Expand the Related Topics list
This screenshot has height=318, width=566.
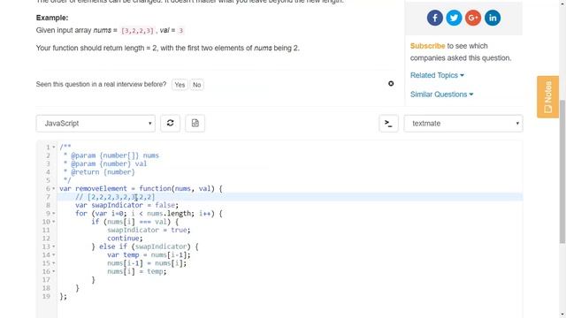point(437,75)
